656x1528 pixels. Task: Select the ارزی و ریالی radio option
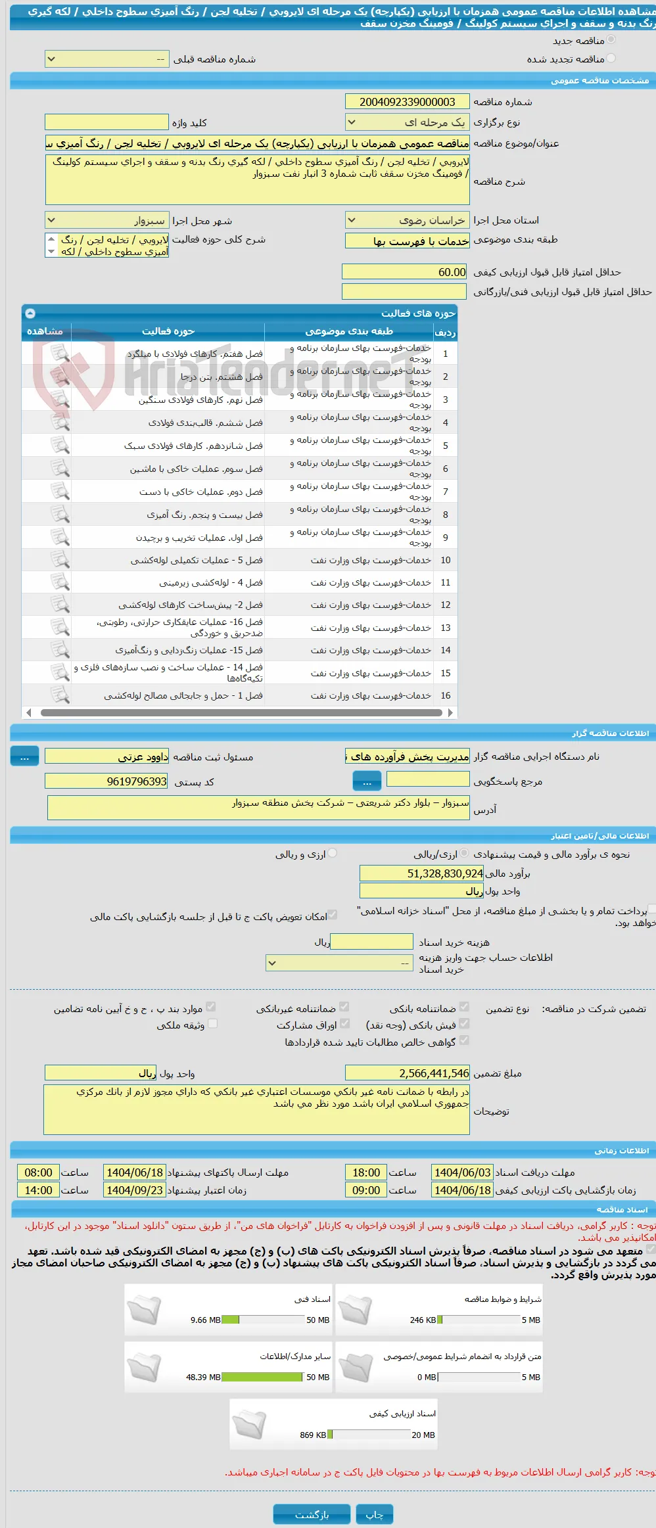[332, 854]
